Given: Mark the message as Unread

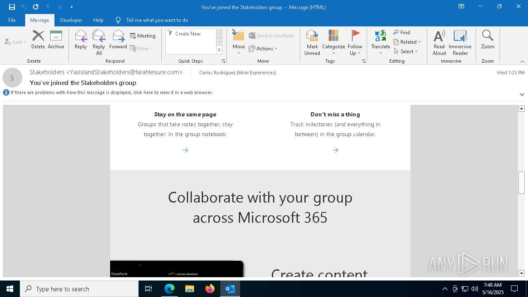Looking at the screenshot, I should tap(312, 42).
